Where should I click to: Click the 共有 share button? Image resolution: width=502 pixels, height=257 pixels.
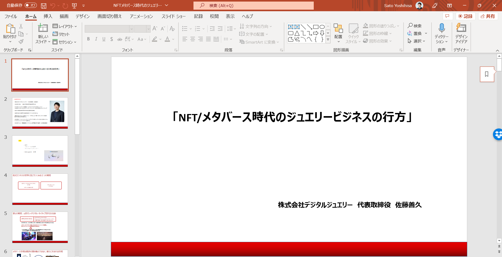point(488,16)
